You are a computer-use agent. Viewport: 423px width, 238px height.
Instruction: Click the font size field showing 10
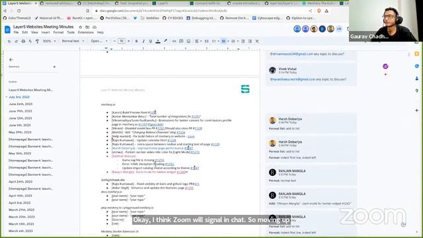122,41
